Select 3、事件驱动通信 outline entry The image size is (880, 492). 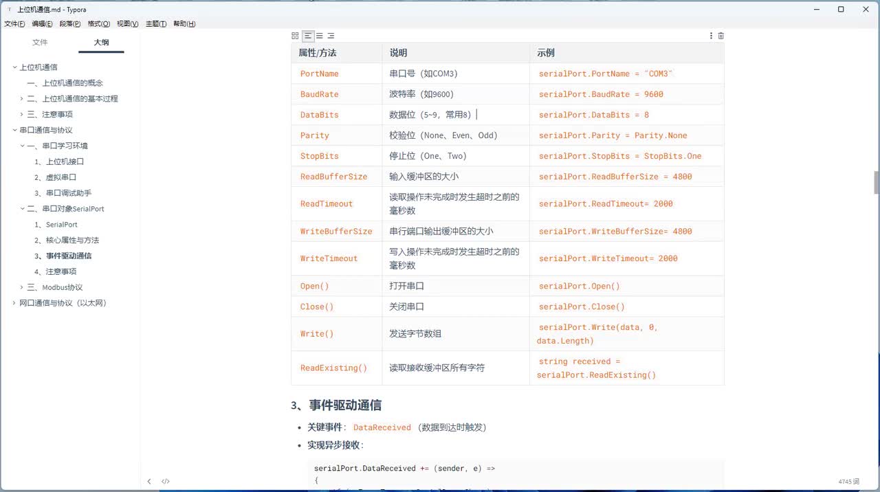click(x=63, y=256)
